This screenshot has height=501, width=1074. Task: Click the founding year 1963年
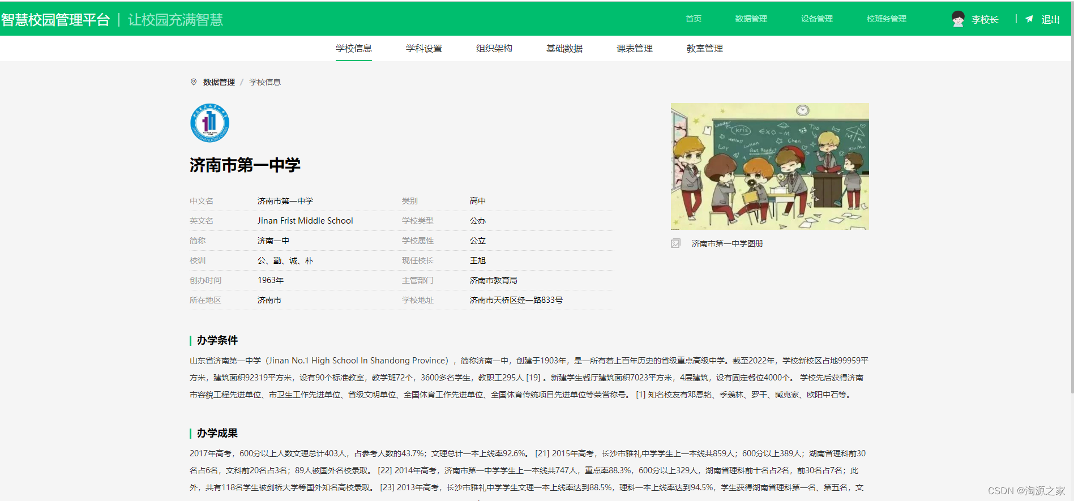pyautogui.click(x=271, y=280)
